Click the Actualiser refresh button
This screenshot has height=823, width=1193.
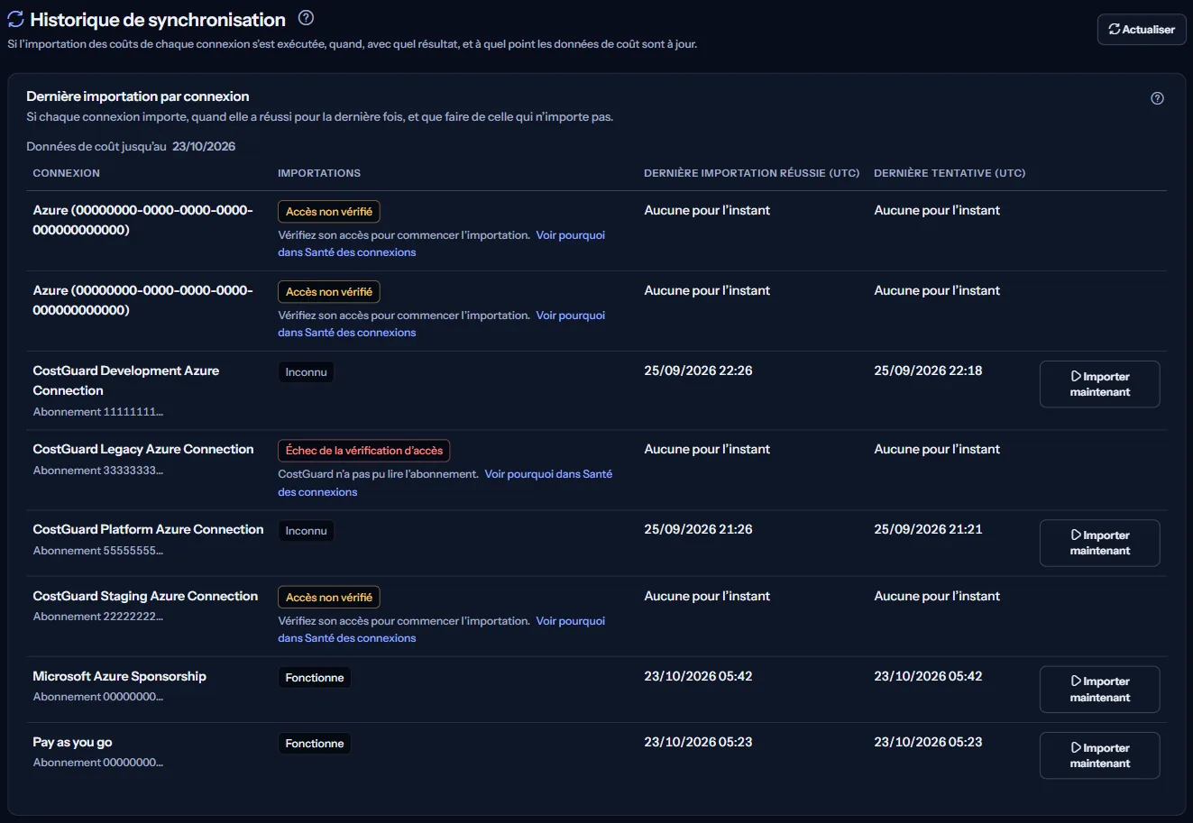(1142, 30)
